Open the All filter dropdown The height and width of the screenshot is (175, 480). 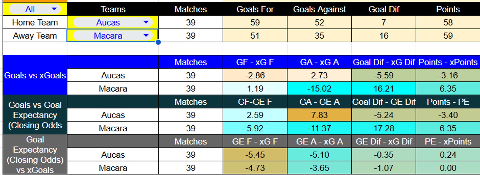point(54,9)
